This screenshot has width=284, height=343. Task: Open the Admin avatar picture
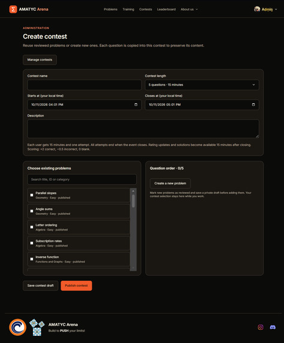(x=257, y=9)
